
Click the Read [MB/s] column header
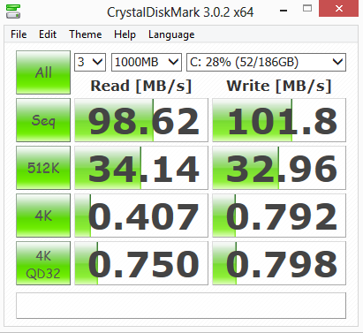(141, 86)
